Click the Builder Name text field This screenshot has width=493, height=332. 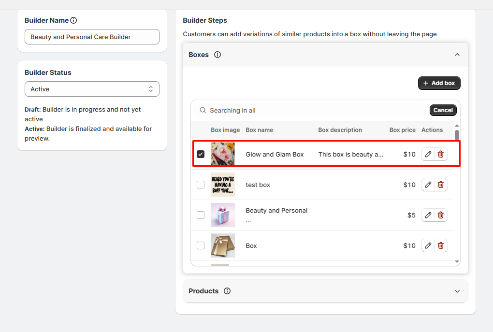[x=92, y=37]
